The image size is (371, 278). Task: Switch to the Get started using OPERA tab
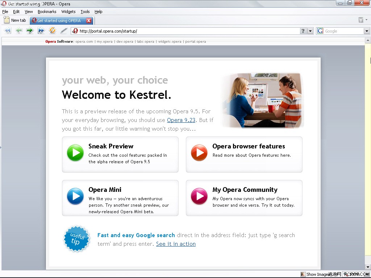click(x=62, y=21)
